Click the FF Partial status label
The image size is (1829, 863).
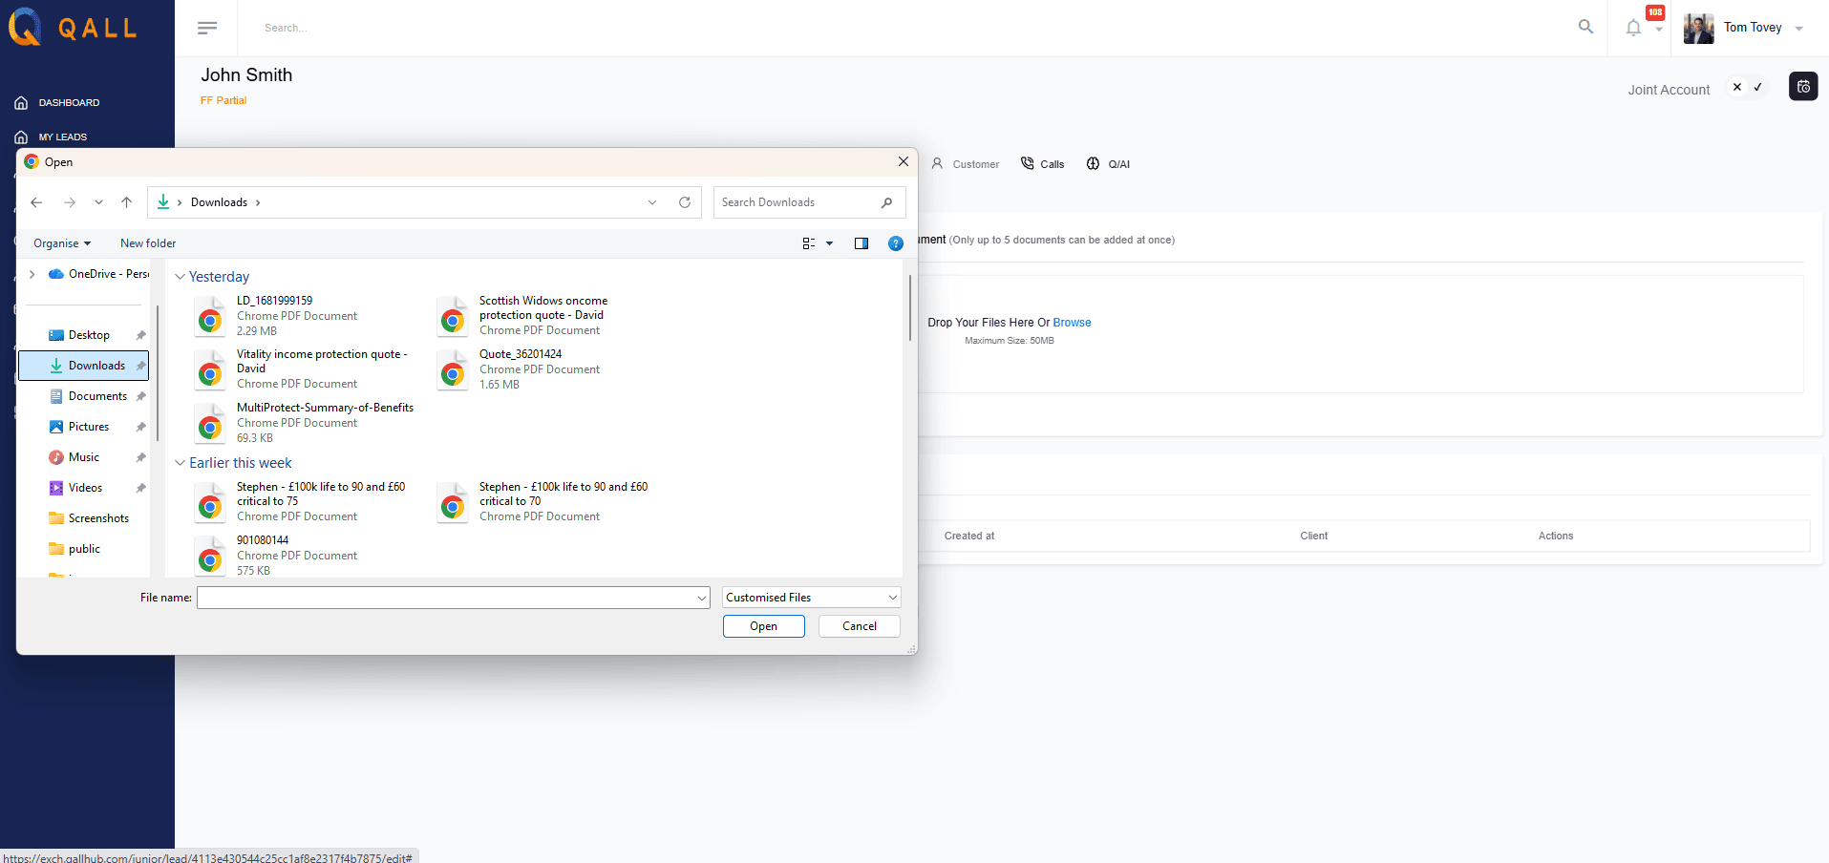pos(223,100)
